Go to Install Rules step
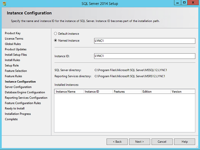Viewport: 200px width, 150px height. pyautogui.click(x=12, y=60)
